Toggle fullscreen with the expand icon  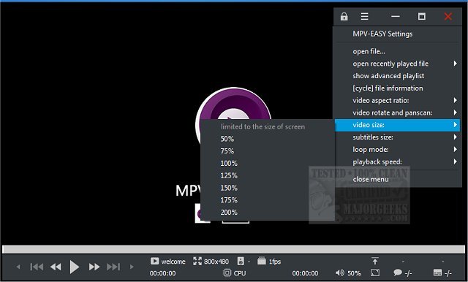pos(375,273)
